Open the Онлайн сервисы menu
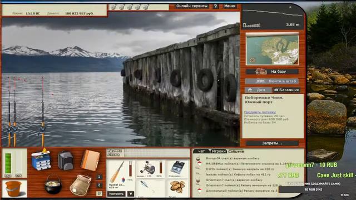Image resolution: width=356 pixels, height=200 pixels. click(192, 6)
